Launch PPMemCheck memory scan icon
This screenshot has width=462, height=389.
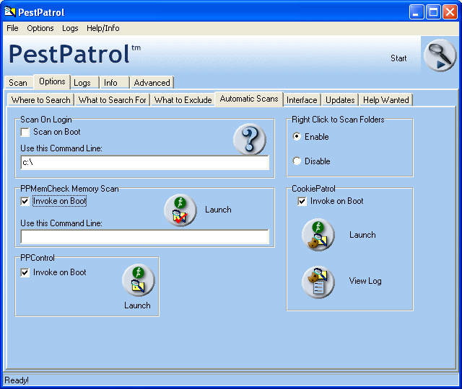[x=180, y=210]
